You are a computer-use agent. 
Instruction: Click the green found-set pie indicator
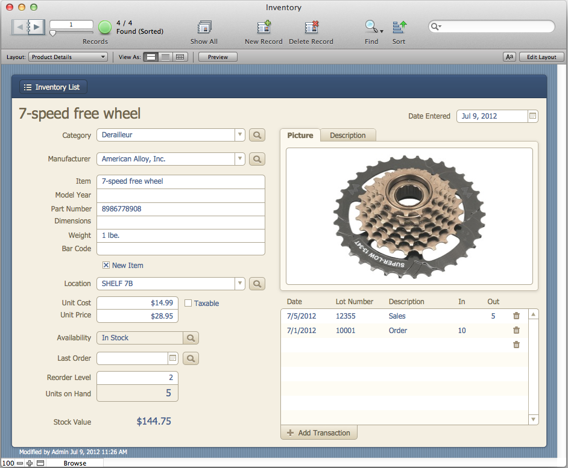point(105,27)
